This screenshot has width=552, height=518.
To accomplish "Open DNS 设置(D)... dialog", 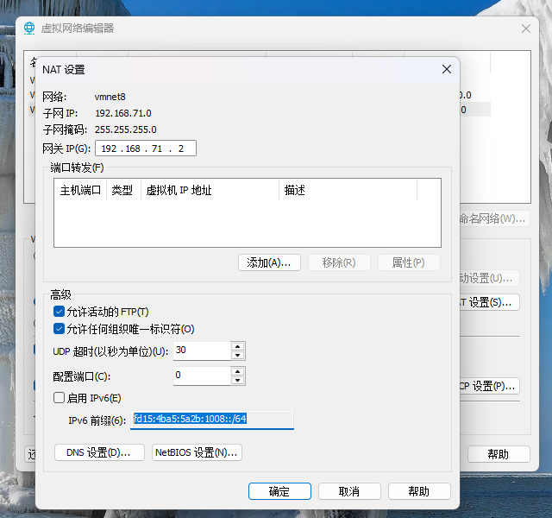I will 99,452.
